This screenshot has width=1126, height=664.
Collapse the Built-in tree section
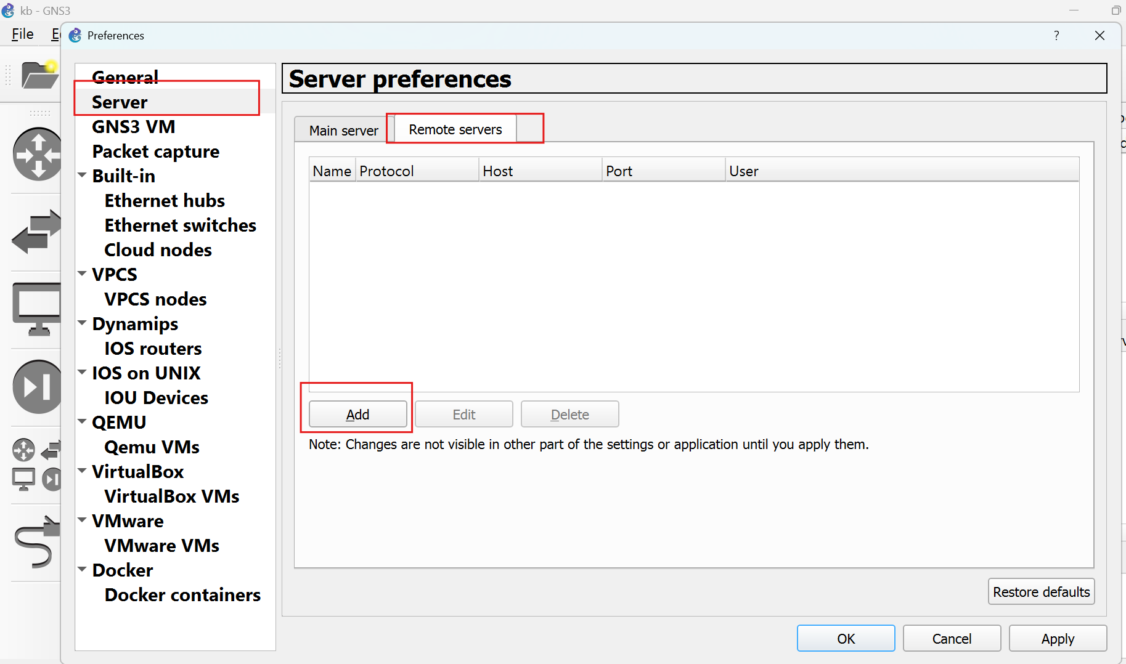[82, 176]
